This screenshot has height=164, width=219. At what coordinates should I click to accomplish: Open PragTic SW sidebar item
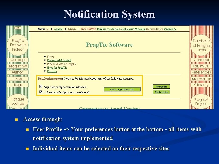[x=18, y=66]
